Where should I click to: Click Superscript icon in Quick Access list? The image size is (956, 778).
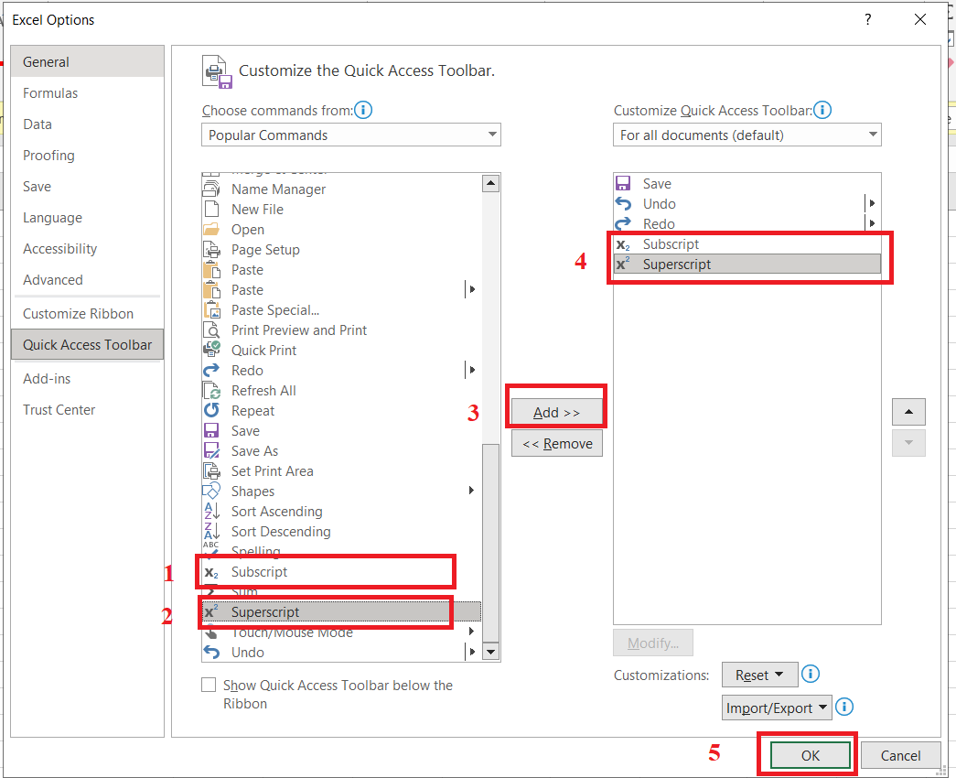(623, 265)
